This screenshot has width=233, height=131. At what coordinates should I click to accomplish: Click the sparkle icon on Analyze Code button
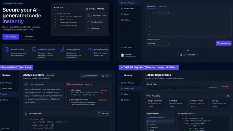tap(218, 43)
